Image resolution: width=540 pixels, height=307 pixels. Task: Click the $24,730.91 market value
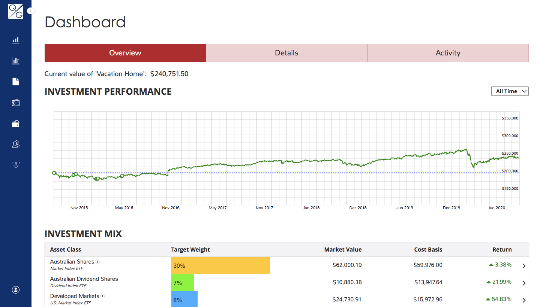[347, 300]
